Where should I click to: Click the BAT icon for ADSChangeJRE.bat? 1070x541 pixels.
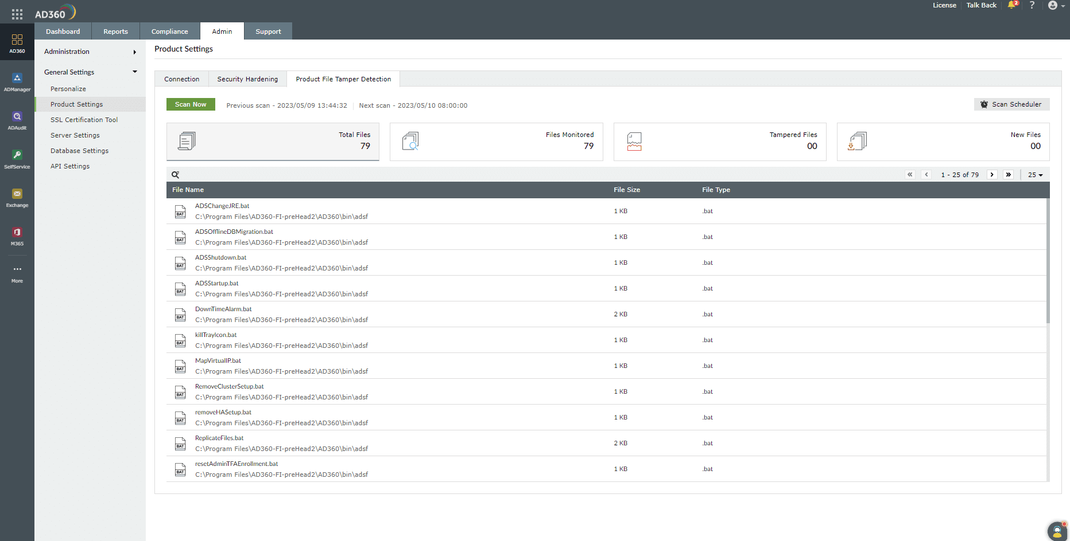(x=180, y=211)
